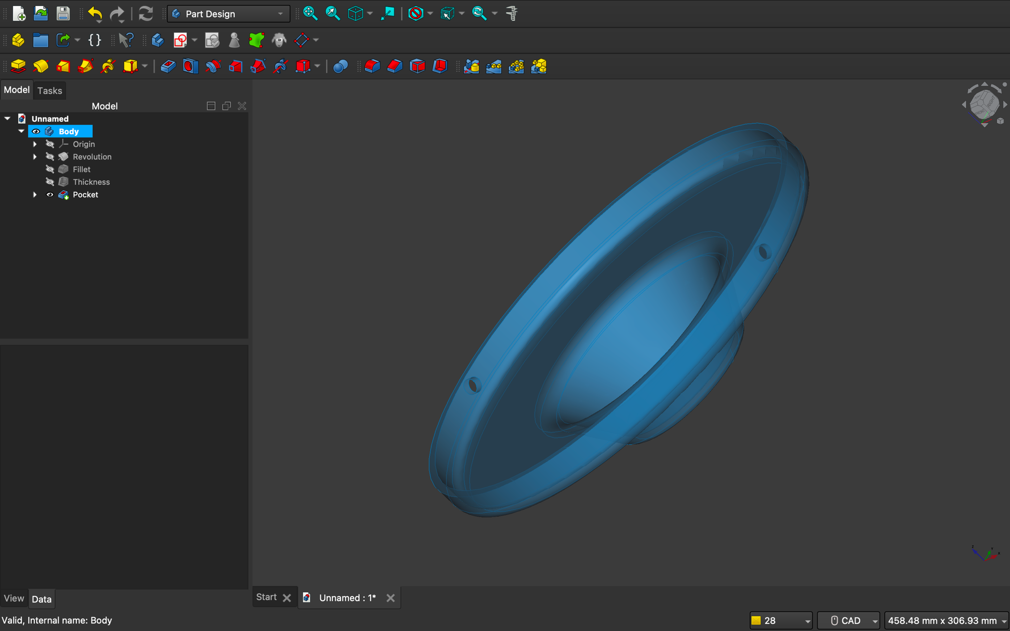Show the hidden Thickness feature
The image size is (1010, 631).
pyautogui.click(x=50, y=182)
